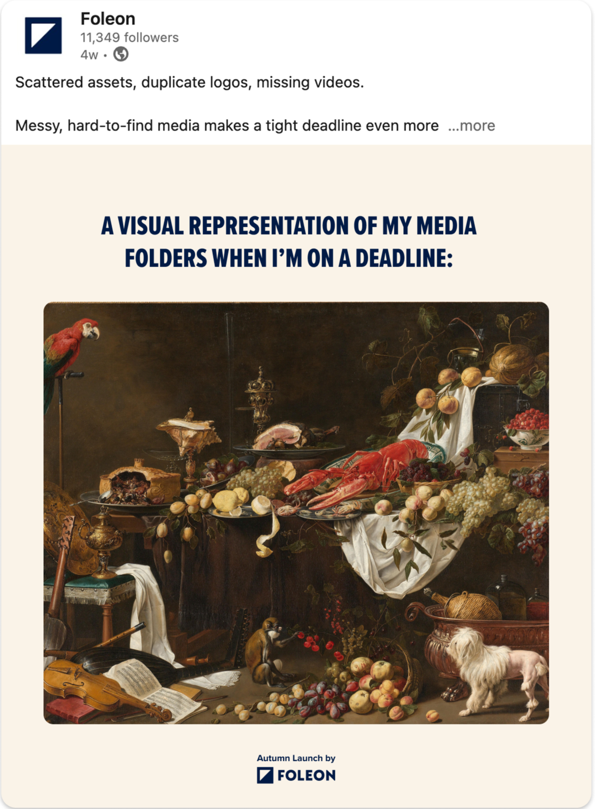This screenshot has height=809, width=595.
Task: Click the Foleon logo mark beneath the painting
Action: [x=265, y=776]
